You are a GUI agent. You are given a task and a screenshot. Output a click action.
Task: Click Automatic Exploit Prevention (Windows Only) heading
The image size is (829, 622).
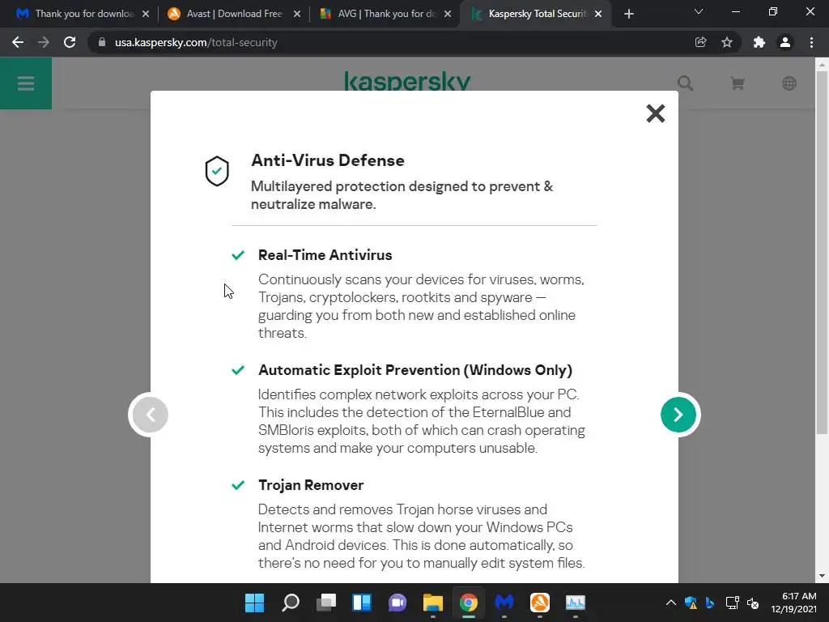coord(415,369)
